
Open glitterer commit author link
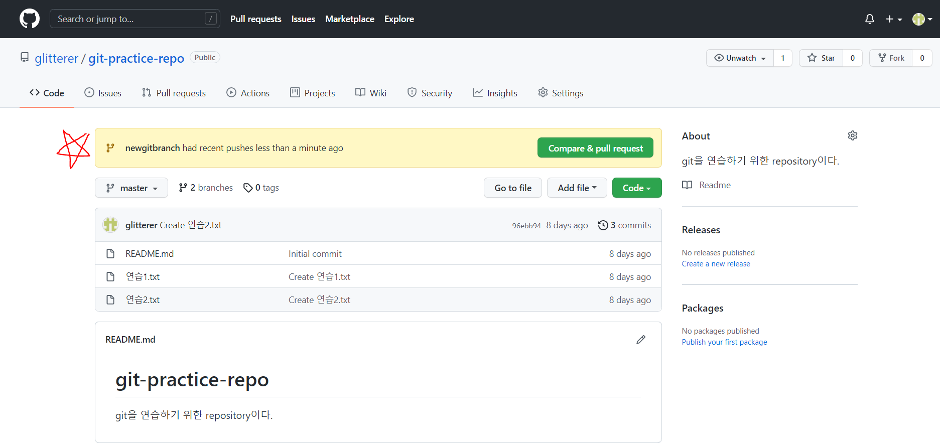coord(142,225)
